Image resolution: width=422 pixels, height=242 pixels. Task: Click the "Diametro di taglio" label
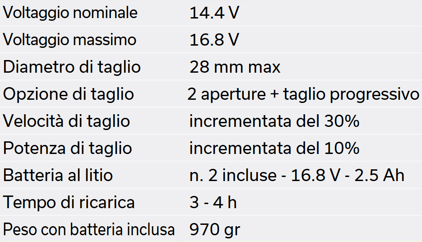click(72, 67)
